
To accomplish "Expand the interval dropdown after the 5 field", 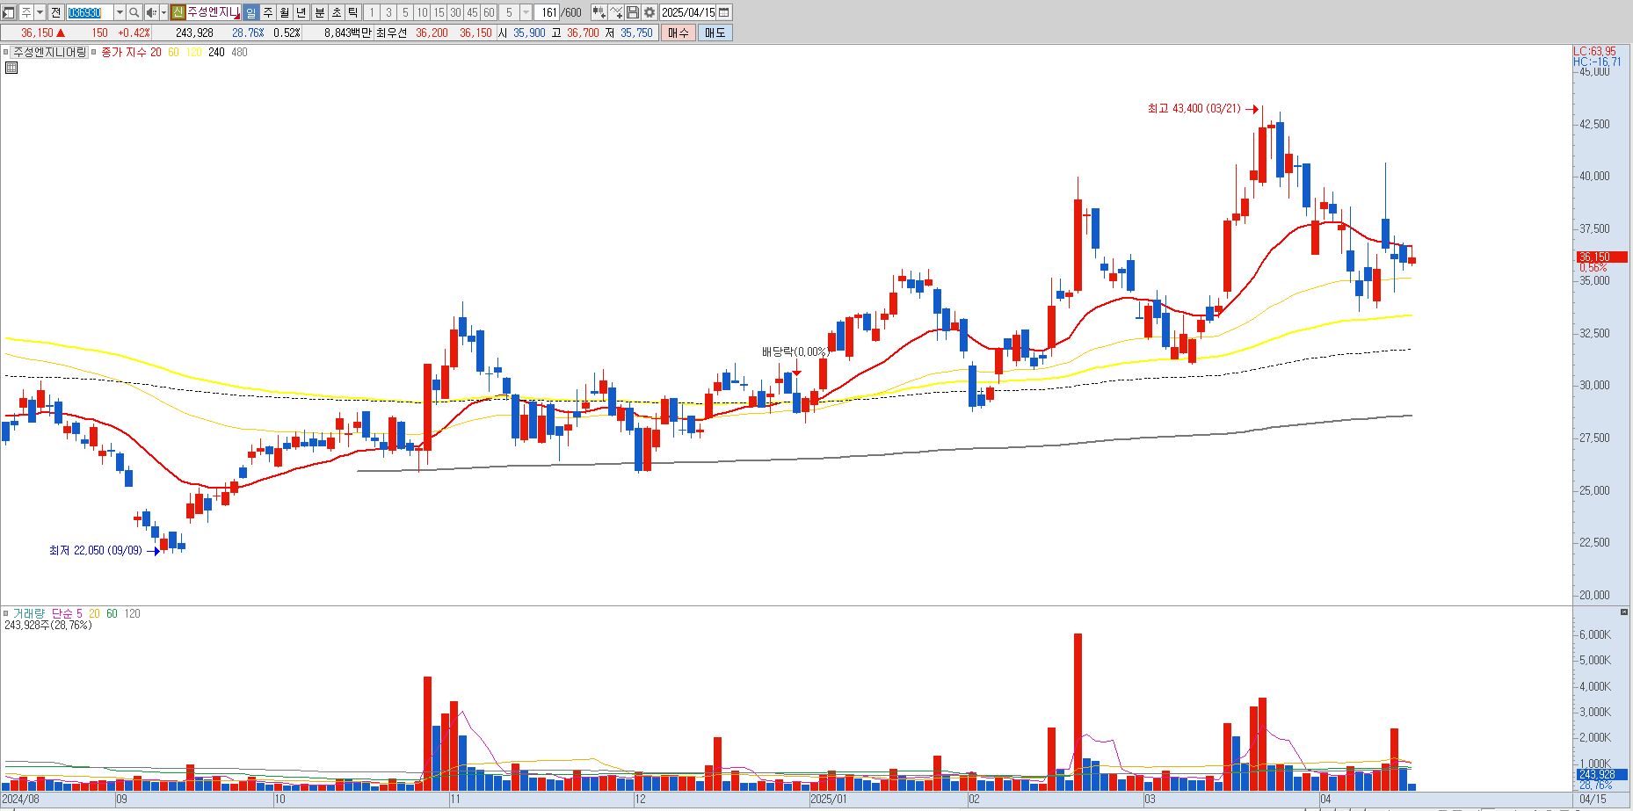I will [526, 12].
